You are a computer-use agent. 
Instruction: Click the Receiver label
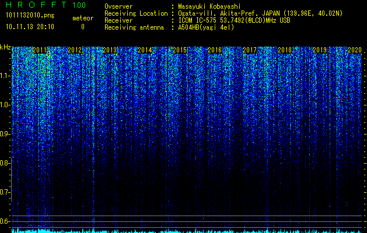118,20
